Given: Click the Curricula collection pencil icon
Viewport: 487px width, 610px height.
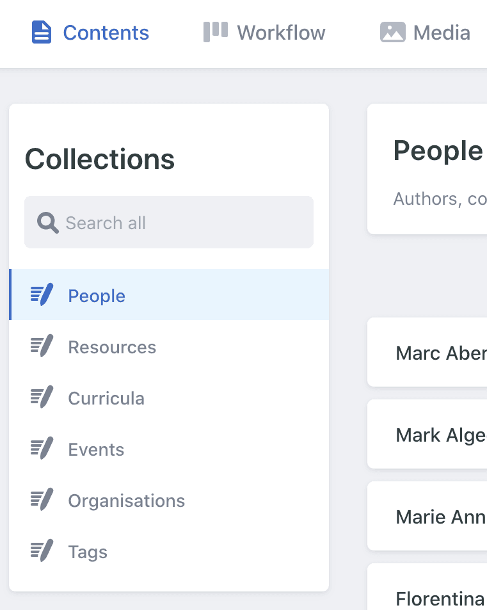Looking at the screenshot, I should point(42,397).
